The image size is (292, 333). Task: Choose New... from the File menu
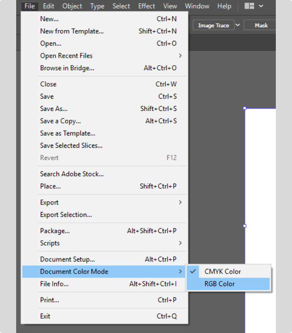105,19
